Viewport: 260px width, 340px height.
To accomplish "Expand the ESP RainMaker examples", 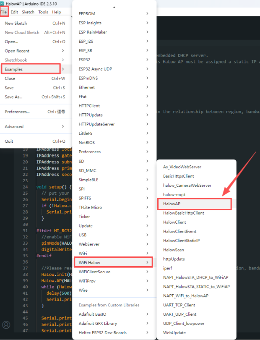I will (114, 32).
